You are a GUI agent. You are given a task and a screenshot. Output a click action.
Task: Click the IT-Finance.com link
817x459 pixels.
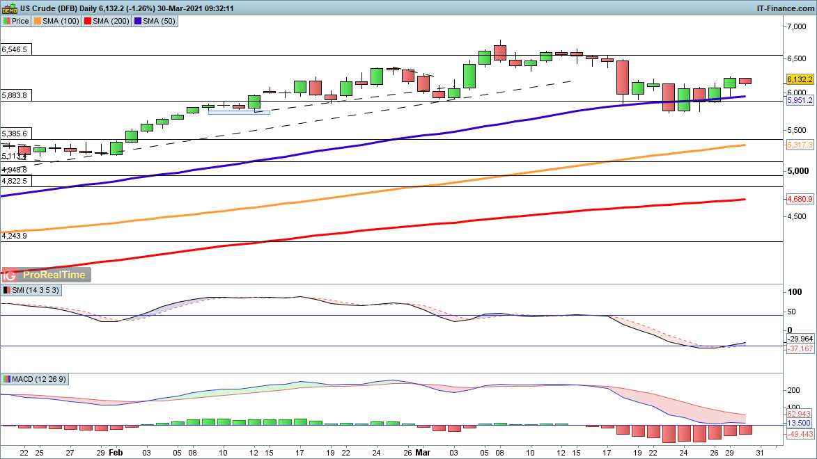tap(784, 8)
